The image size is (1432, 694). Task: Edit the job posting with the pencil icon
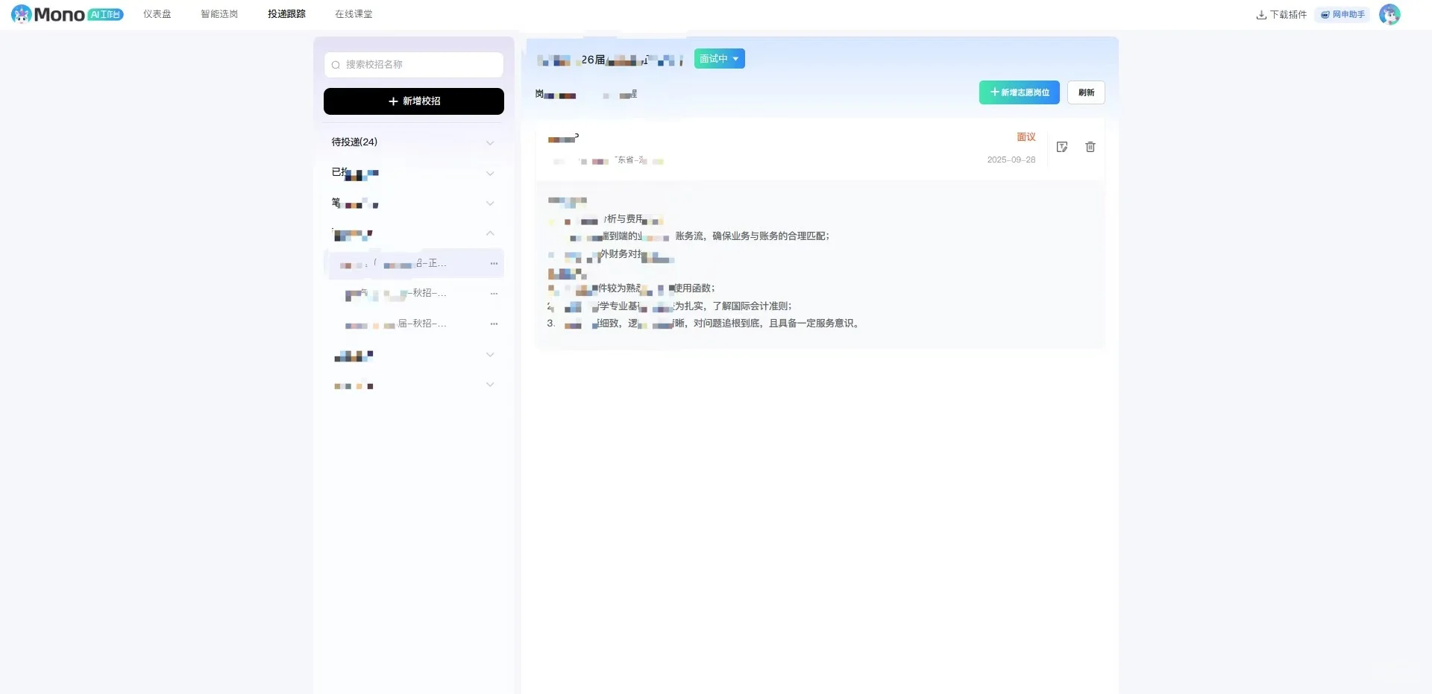point(1062,147)
